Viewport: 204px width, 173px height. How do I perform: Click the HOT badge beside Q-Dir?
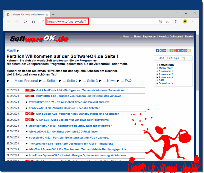29,120
